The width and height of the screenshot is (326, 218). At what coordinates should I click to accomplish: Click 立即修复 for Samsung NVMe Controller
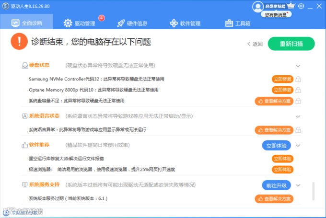[x=282, y=79]
